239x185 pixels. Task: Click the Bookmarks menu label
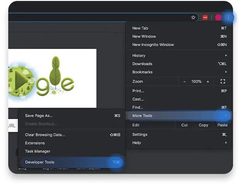coord(142,72)
